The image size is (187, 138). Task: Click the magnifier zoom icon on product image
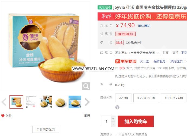(x=86, y=86)
